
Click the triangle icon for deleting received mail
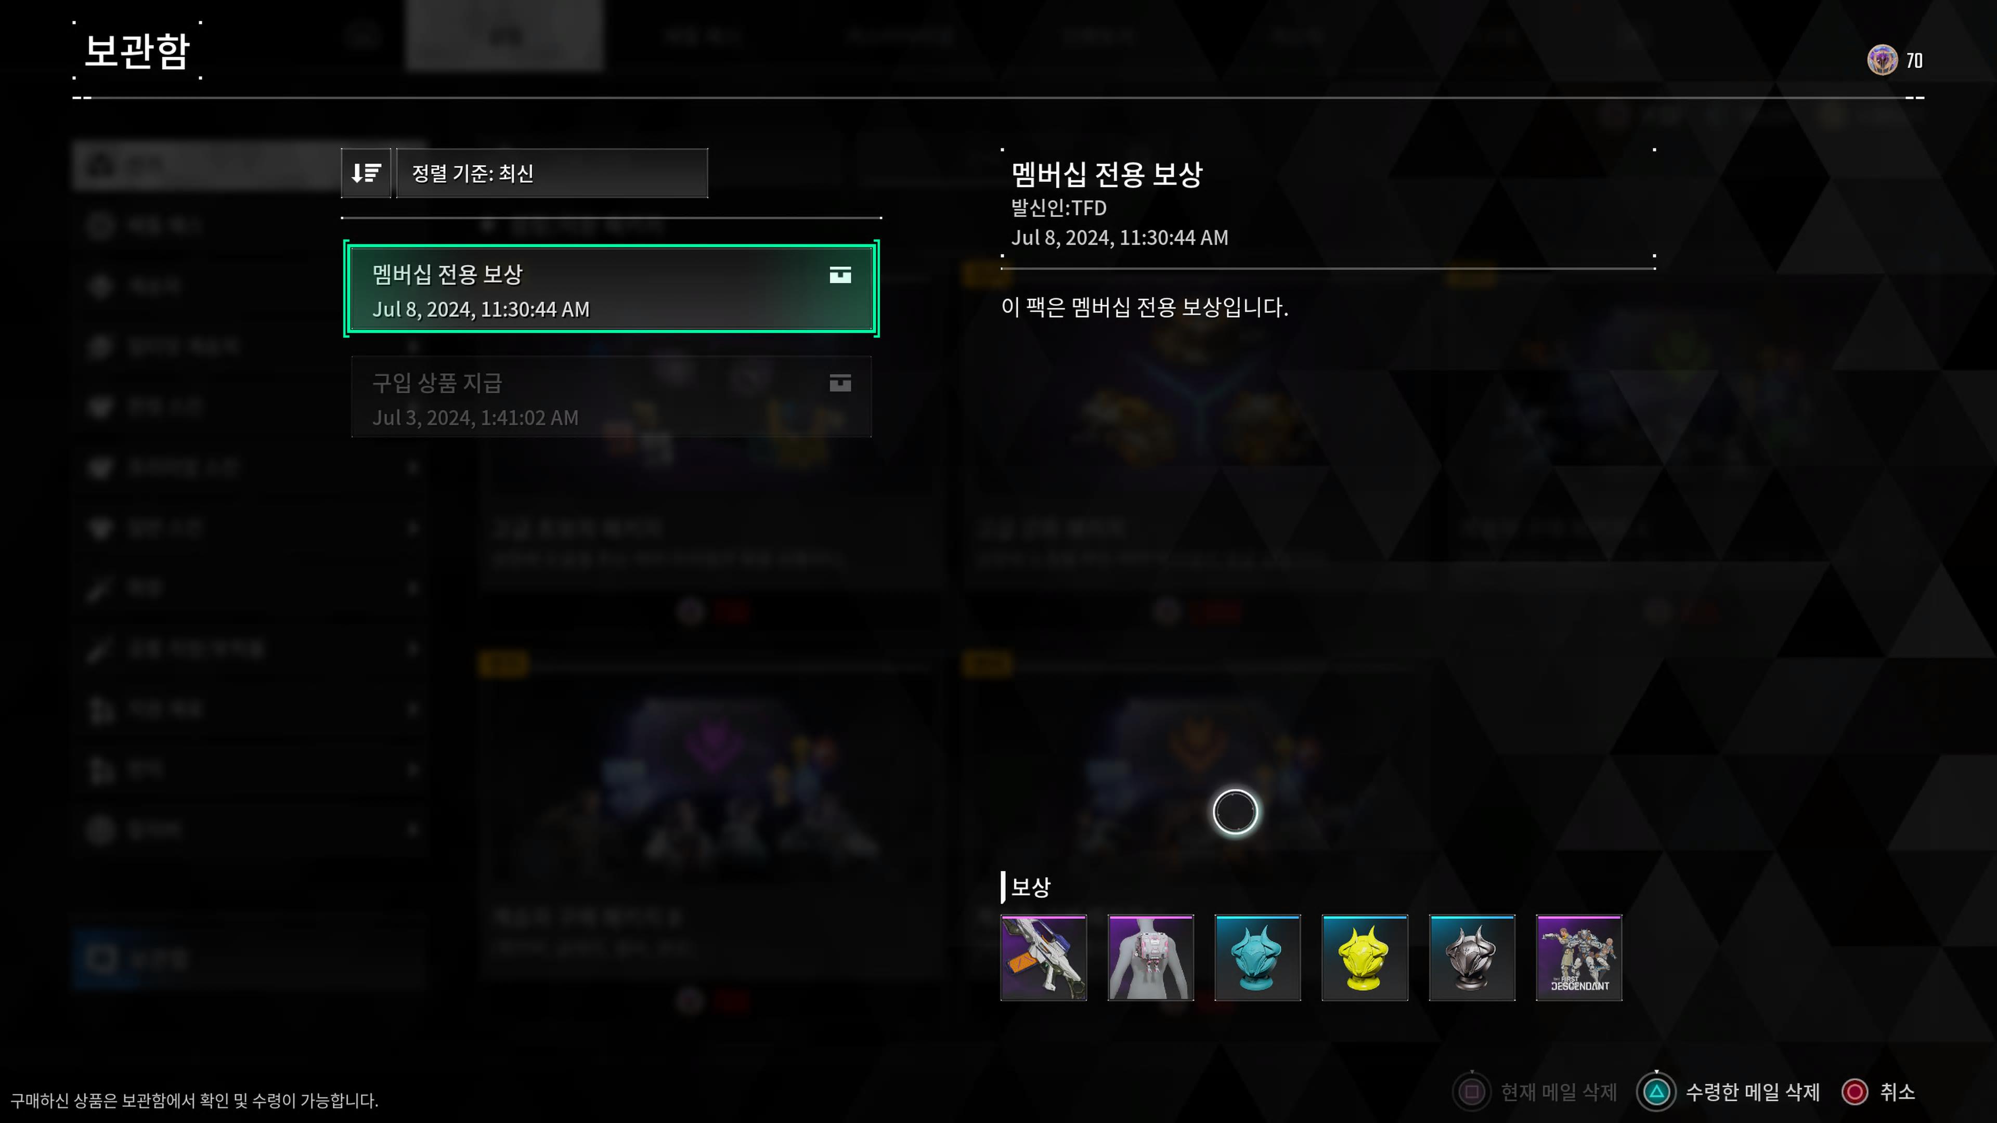pyautogui.click(x=1657, y=1092)
